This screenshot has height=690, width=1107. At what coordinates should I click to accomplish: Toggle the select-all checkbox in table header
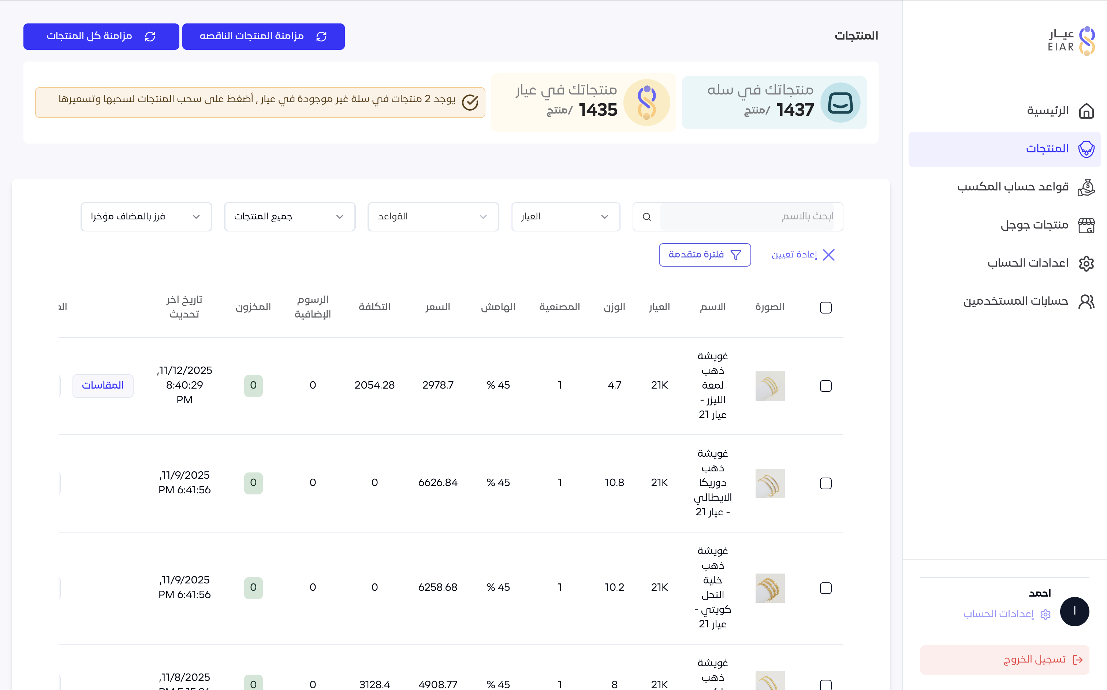[x=825, y=308]
